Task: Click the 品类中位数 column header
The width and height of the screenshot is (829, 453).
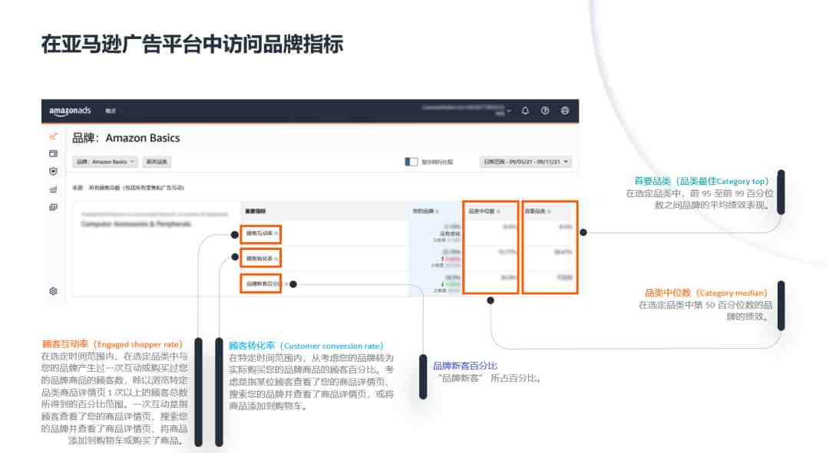Action: coord(481,212)
